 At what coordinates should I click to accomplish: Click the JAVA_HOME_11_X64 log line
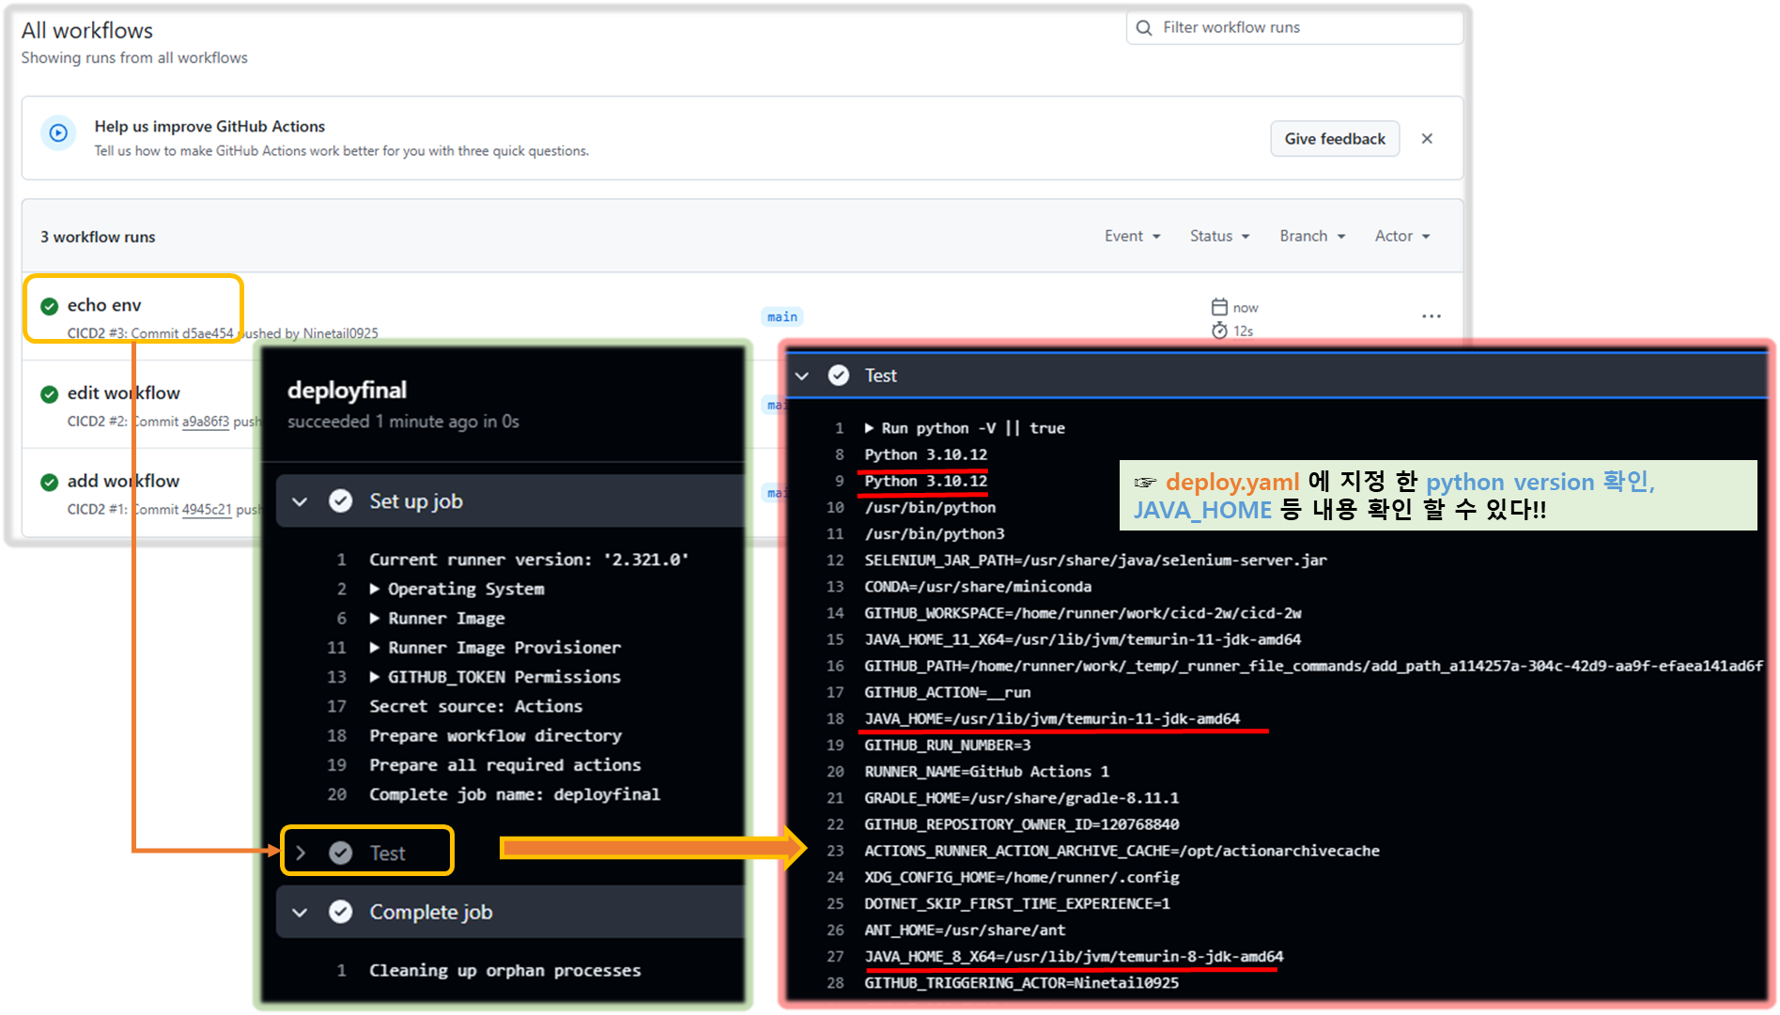[1082, 639]
